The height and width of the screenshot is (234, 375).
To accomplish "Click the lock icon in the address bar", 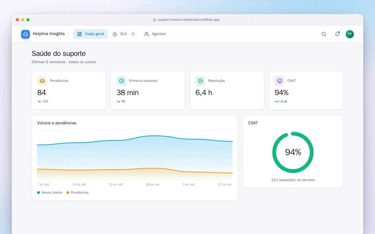I will pyautogui.click(x=154, y=20).
